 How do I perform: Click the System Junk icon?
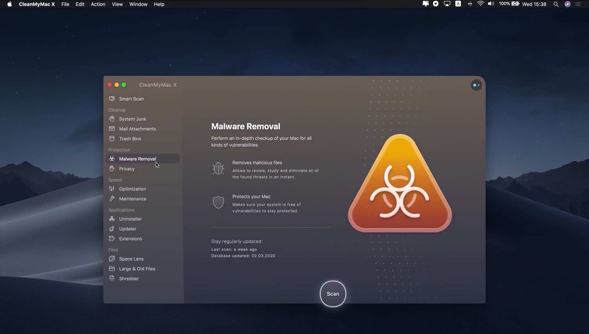(112, 119)
